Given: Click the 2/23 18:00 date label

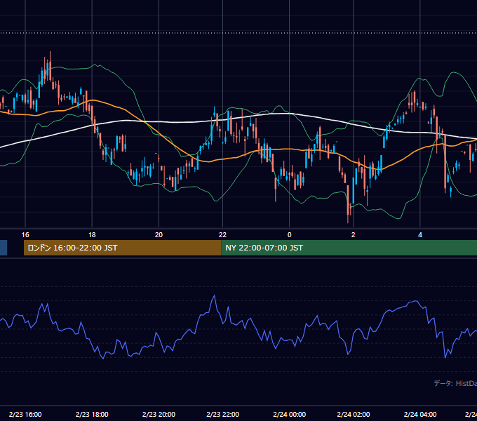Looking at the screenshot, I should point(92,414).
